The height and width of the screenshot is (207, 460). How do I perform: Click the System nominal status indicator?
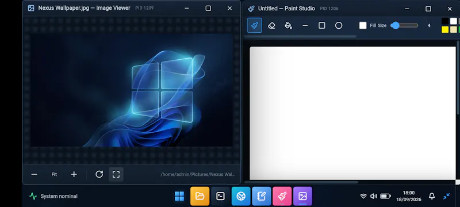(53, 196)
